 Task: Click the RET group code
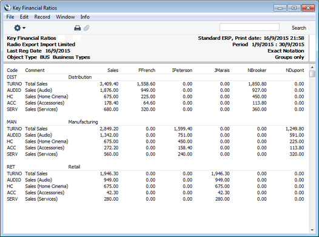[11, 167]
